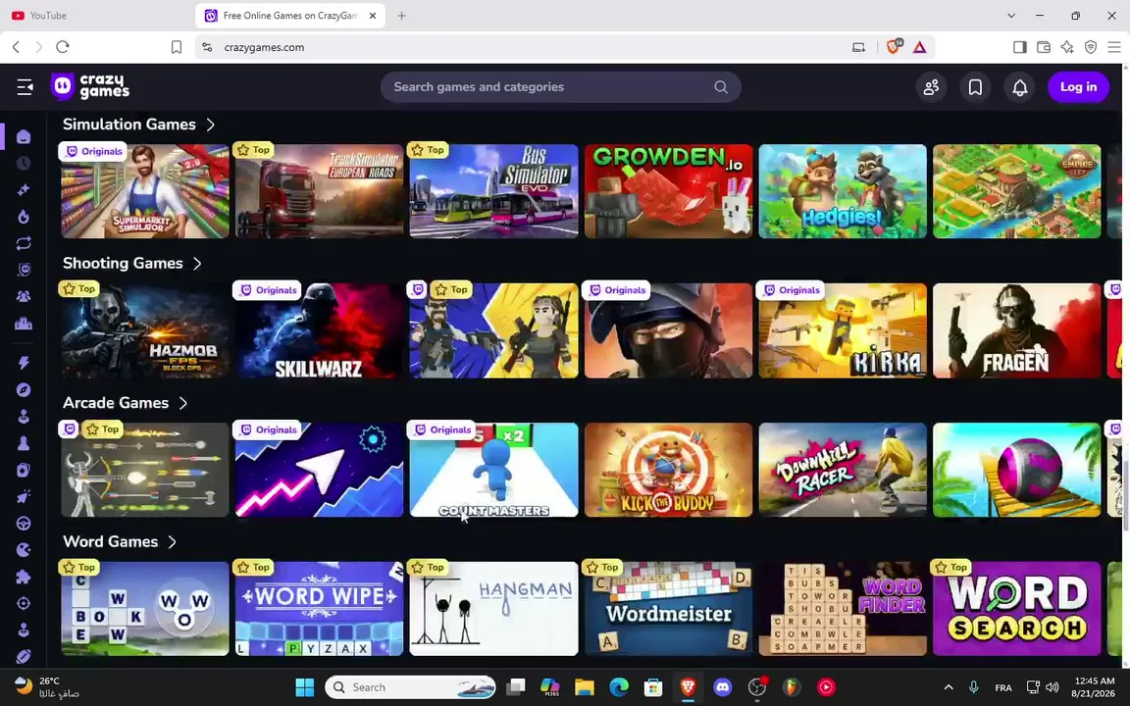Viewport: 1130px width, 706px height.
Task: Toggle the browser sidebar panel
Action: click(1019, 47)
